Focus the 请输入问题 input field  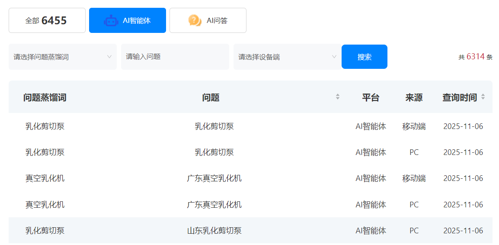(175, 57)
